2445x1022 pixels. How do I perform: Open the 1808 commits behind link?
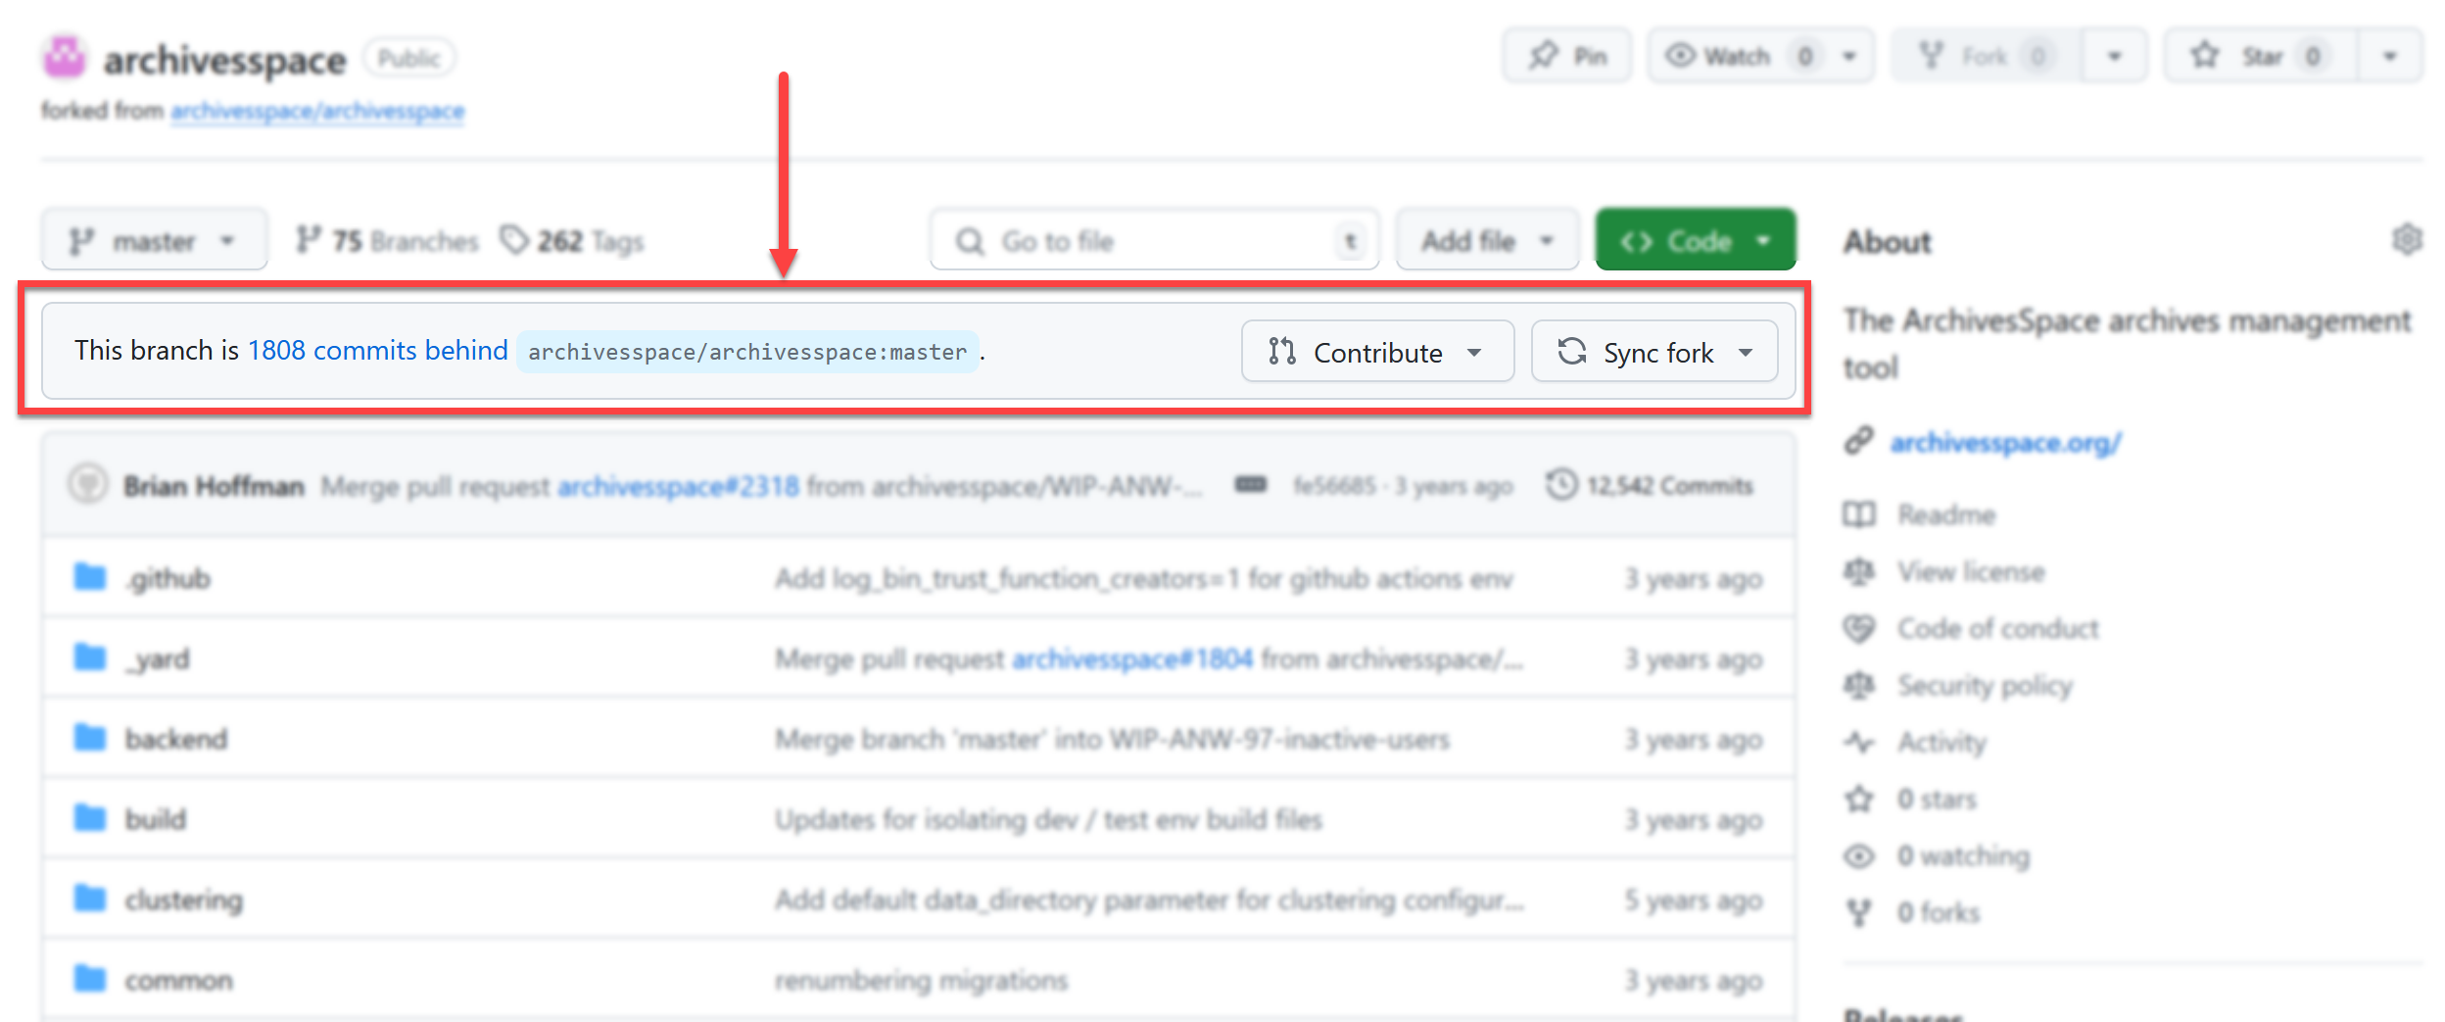click(377, 351)
